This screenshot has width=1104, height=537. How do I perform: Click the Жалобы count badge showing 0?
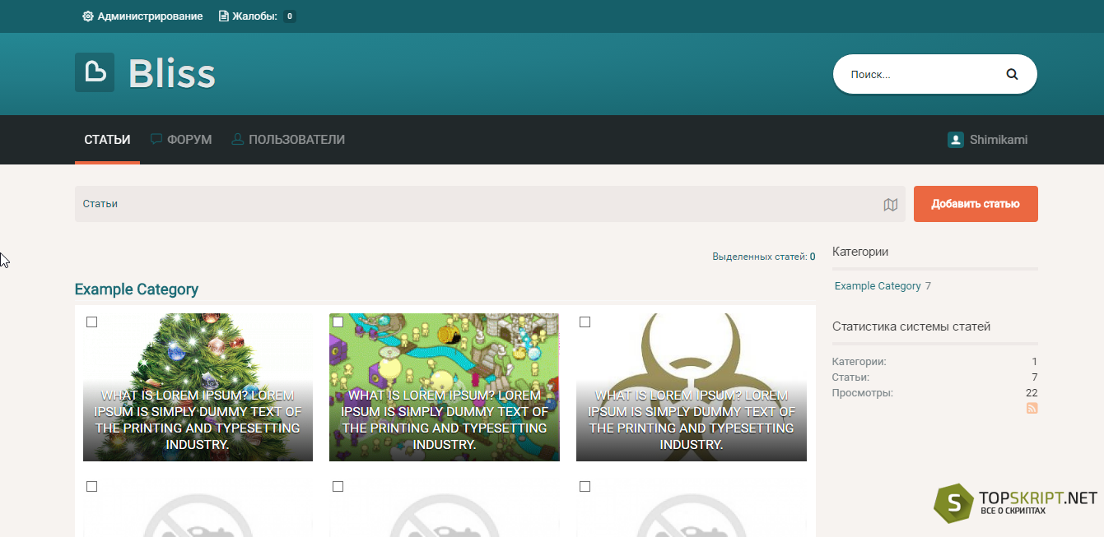290,16
